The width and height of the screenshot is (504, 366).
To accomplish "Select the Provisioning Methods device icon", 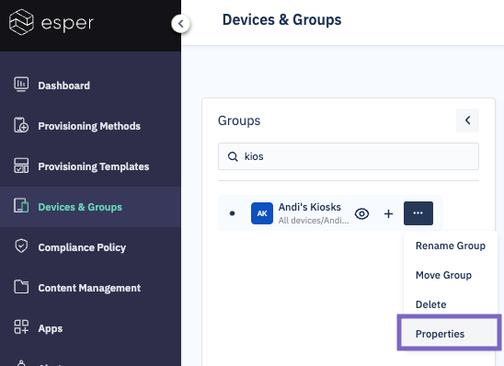I will click(x=21, y=125).
